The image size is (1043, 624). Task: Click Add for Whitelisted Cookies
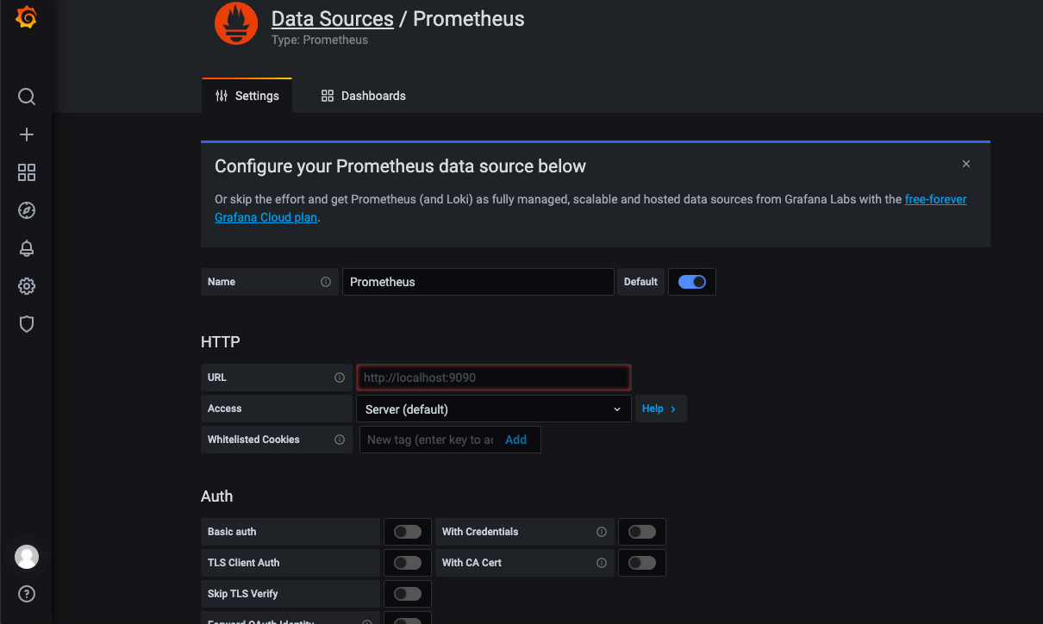click(x=515, y=440)
